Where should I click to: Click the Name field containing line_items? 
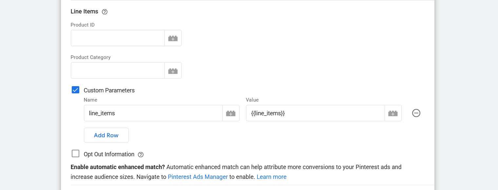(153, 113)
